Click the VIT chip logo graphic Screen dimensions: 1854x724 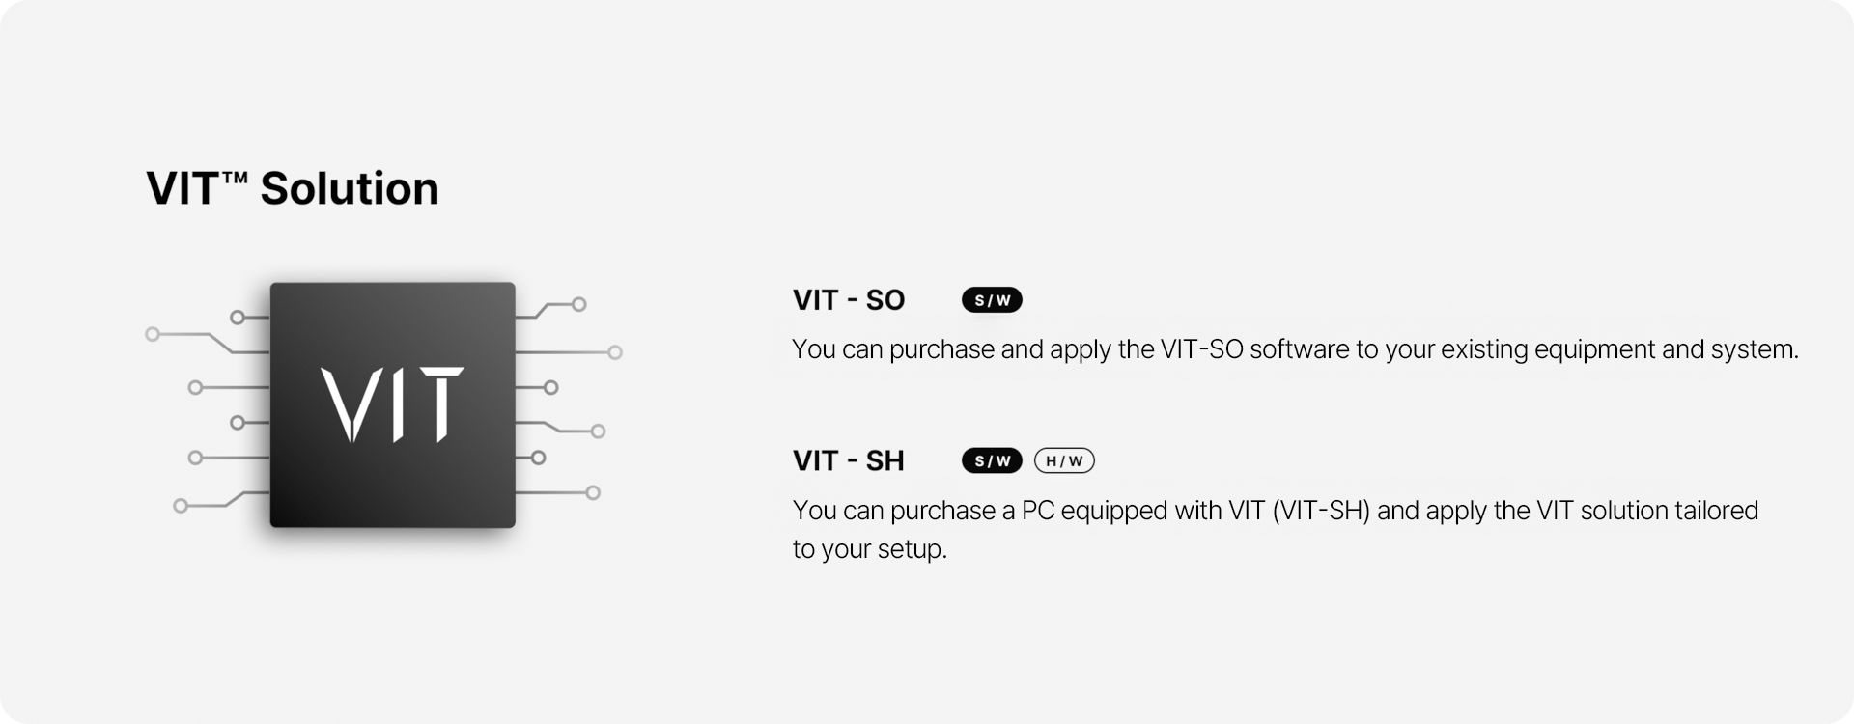[x=392, y=404]
